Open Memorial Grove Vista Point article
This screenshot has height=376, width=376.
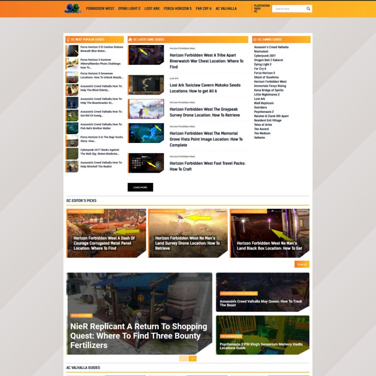tap(206, 139)
